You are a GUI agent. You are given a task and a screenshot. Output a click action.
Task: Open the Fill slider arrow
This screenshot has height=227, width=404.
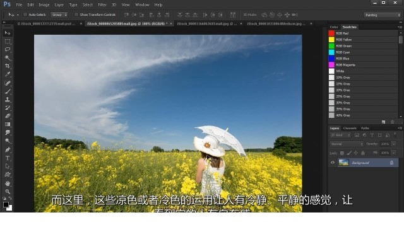tap(394, 153)
